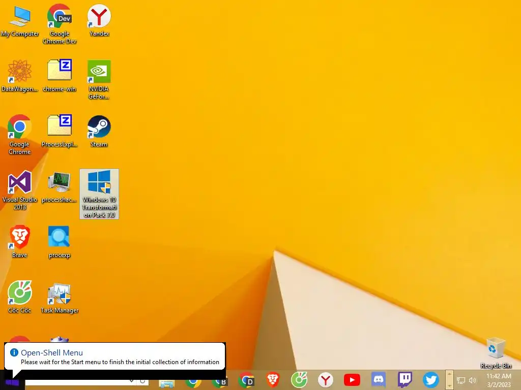
Task: Click the taskbar address input field
Action: [x=77, y=382]
